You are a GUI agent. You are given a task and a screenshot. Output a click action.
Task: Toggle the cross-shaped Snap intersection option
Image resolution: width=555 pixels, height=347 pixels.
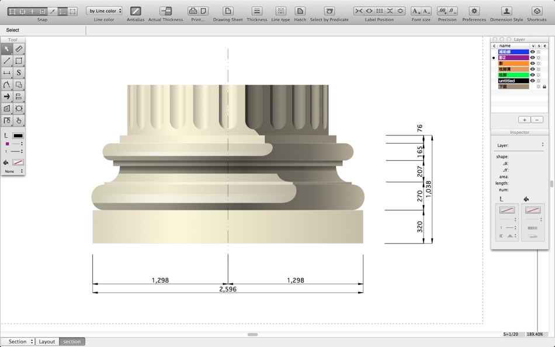pyautogui.click(x=32, y=11)
